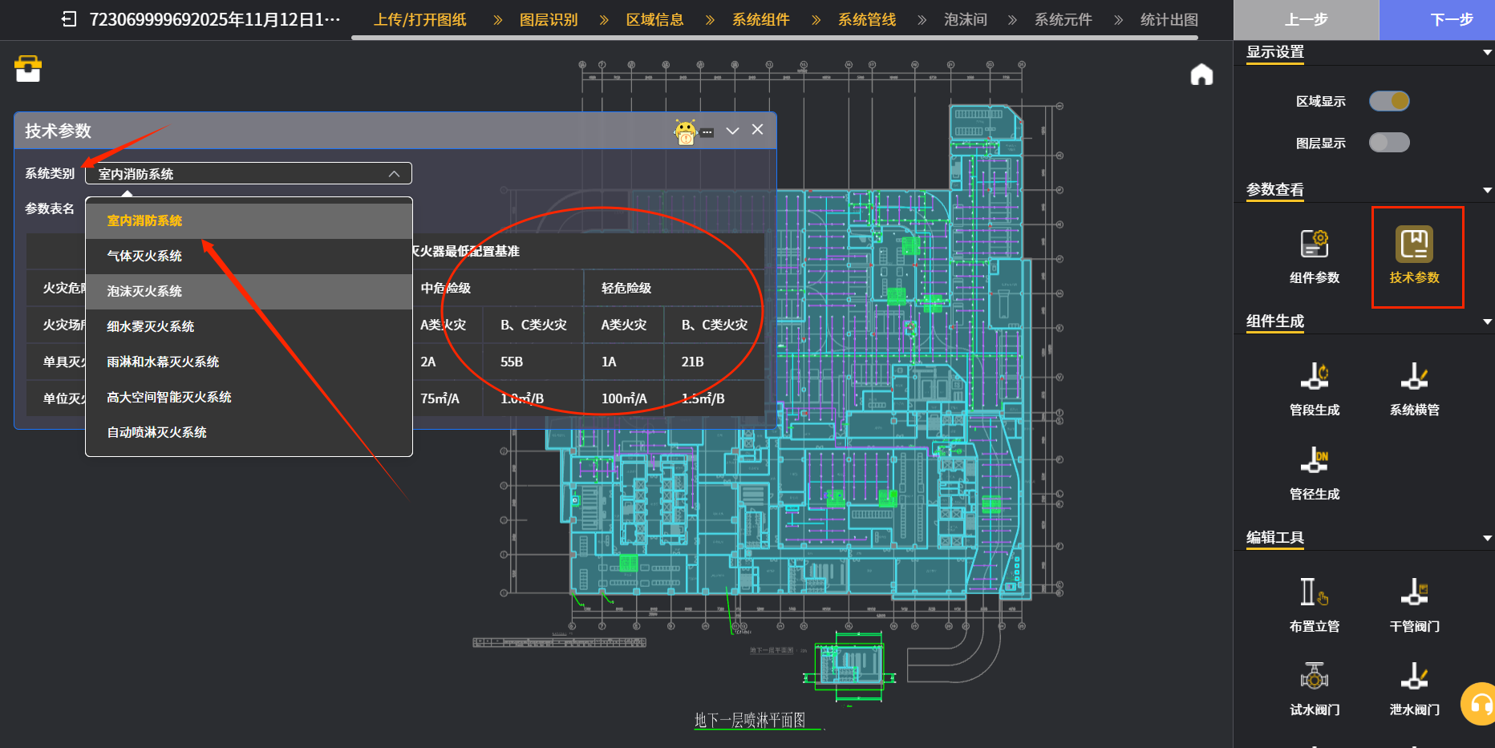Choose 泡沫灭火系统 from the list
This screenshot has height=748, width=1495.
pyautogui.click(x=144, y=291)
